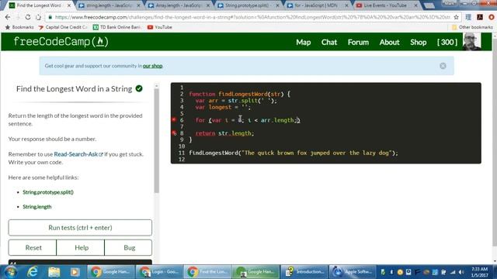The image size is (497, 279).
Task: Open the Other bookmarks folder
Action: (472, 27)
